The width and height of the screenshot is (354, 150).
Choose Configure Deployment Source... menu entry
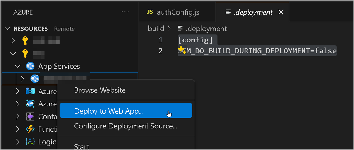(126, 126)
